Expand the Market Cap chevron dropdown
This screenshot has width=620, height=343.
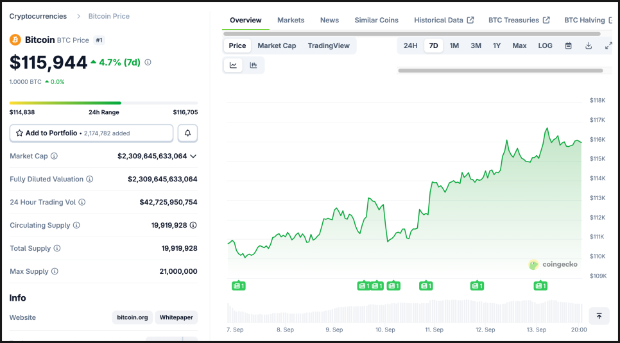(193, 156)
